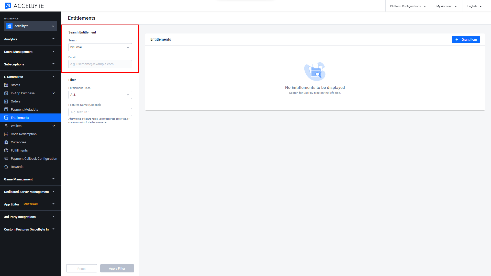Click the Stores menu item
This screenshot has width=491, height=276.
point(15,85)
